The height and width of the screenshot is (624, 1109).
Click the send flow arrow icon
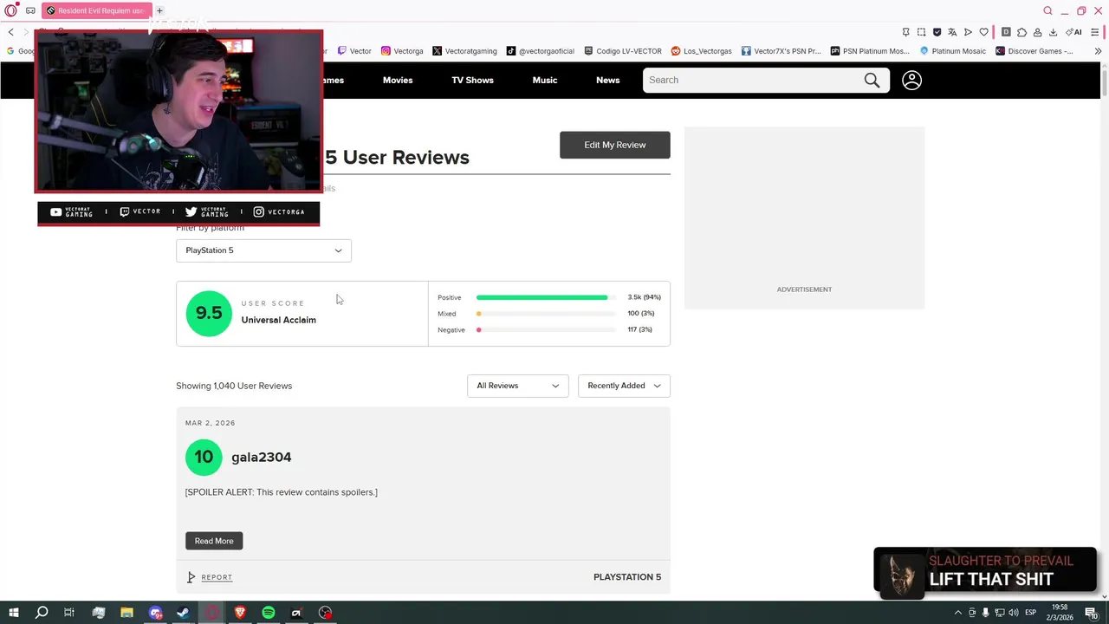[x=968, y=32]
